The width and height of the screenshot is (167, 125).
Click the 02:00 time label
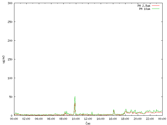[x=26, y=119]
